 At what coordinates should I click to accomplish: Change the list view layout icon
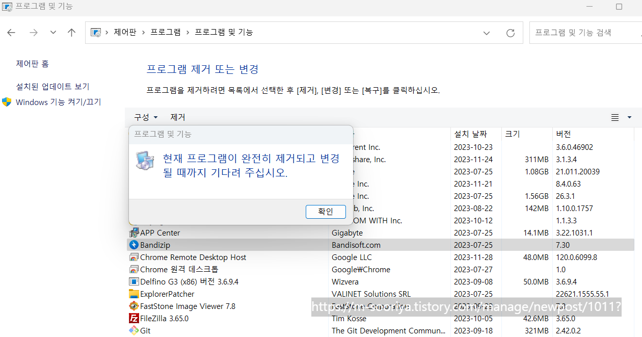615,117
